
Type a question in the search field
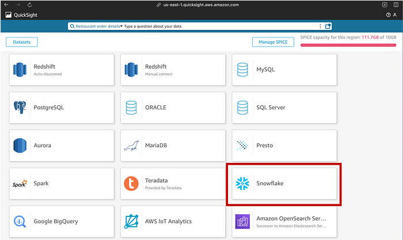219,26
